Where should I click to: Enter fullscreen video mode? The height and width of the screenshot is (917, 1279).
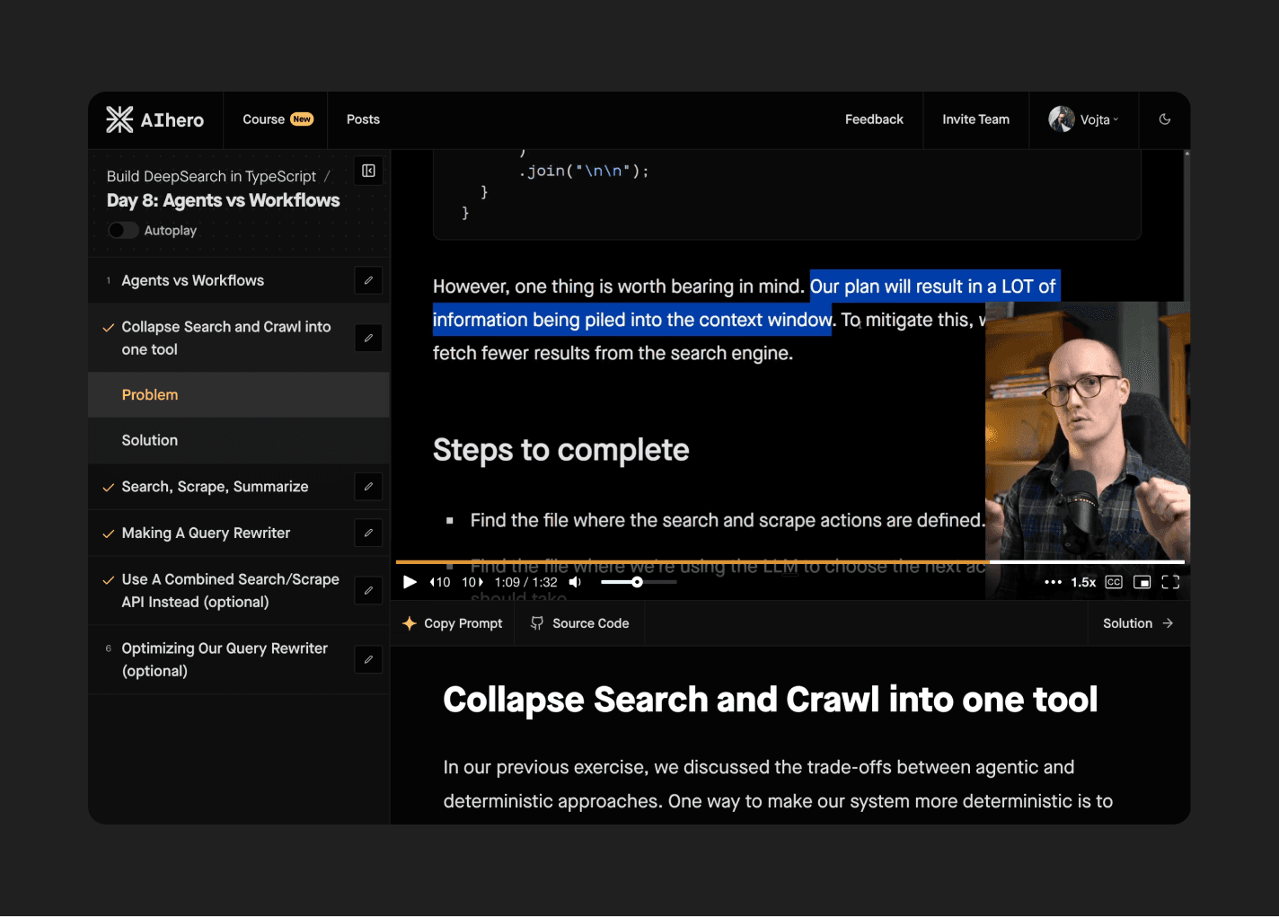1169,582
